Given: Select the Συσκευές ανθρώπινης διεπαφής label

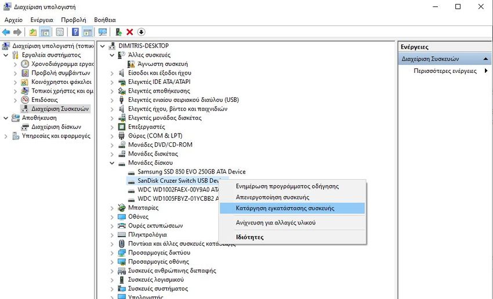Looking at the screenshot, I should pos(172,271).
